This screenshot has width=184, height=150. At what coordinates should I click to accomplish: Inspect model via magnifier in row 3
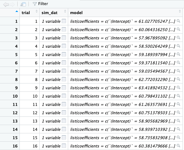(x=179, y=38)
